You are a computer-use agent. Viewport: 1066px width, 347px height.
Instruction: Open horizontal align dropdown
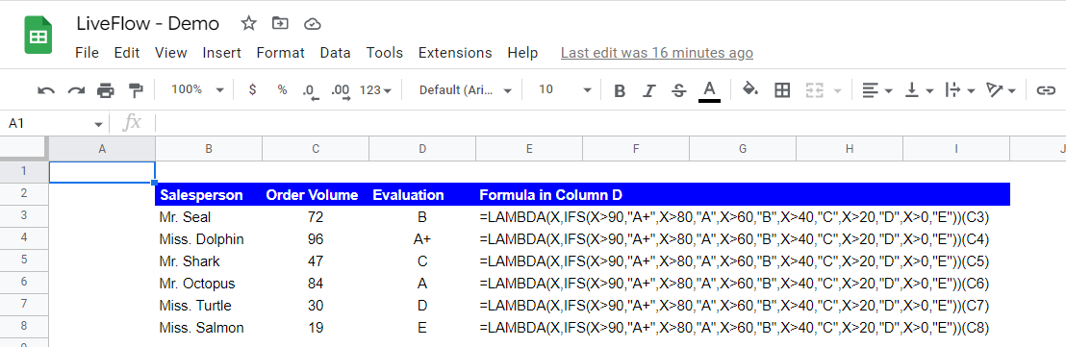coord(876,90)
